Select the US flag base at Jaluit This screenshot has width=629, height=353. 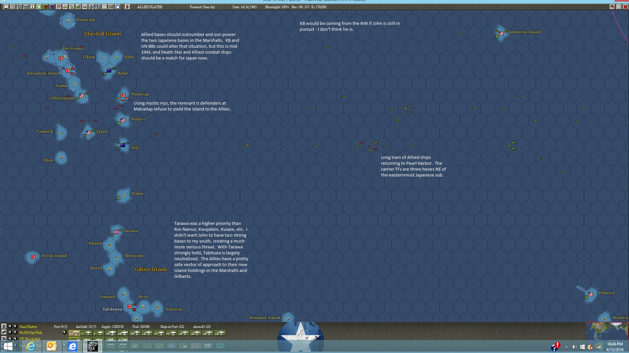coord(88,133)
